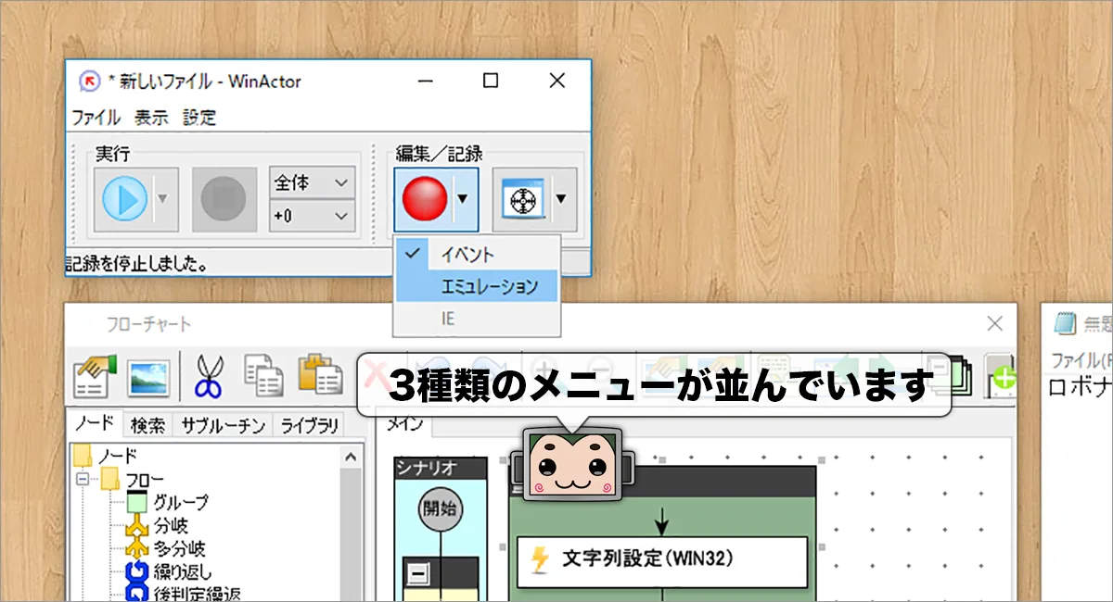Screen dimensions: 1113x602
Task: Open the 全体 range dropdown
Action: coord(313,182)
